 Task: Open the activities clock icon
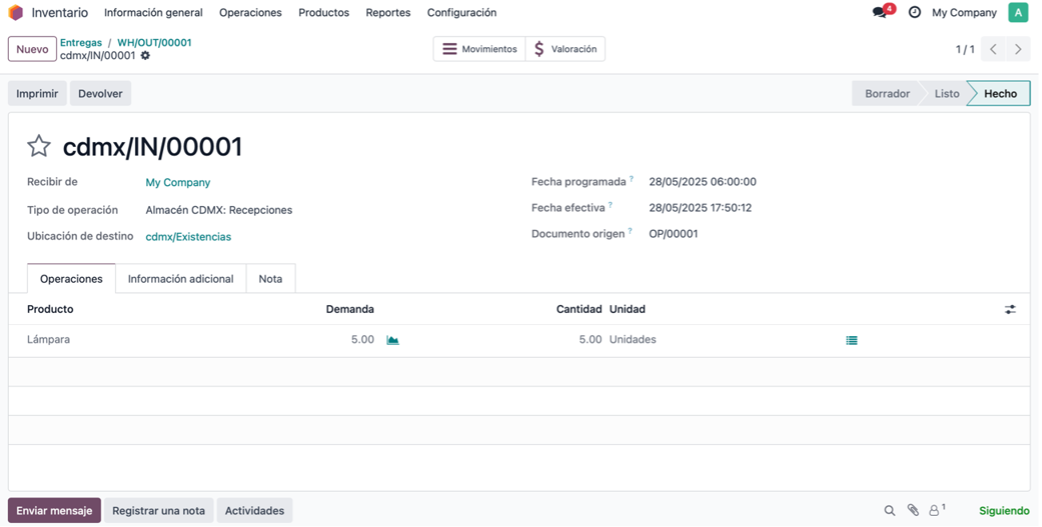click(x=915, y=13)
